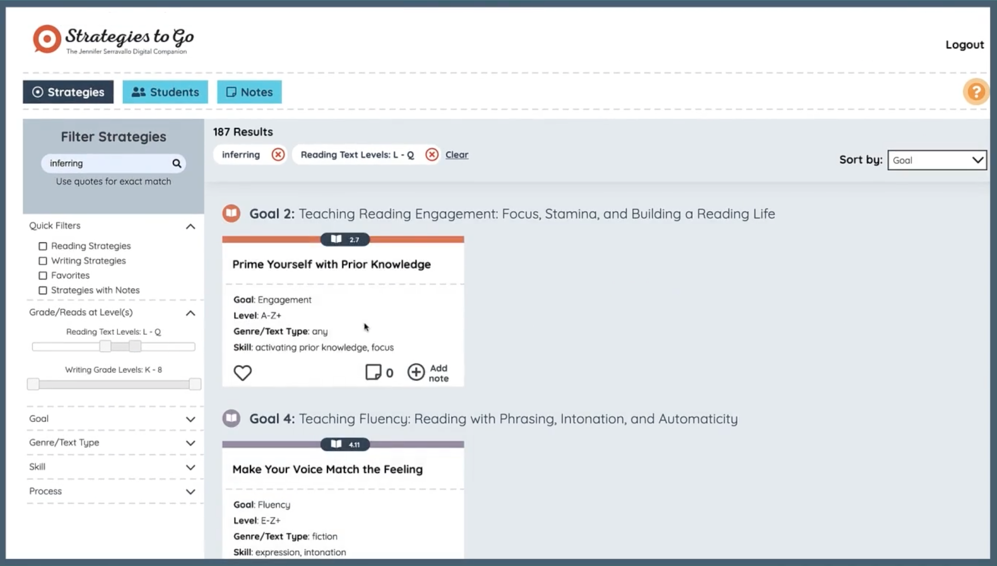
Task: Remove the Reading Text Levels filter chip
Action: [x=432, y=154]
